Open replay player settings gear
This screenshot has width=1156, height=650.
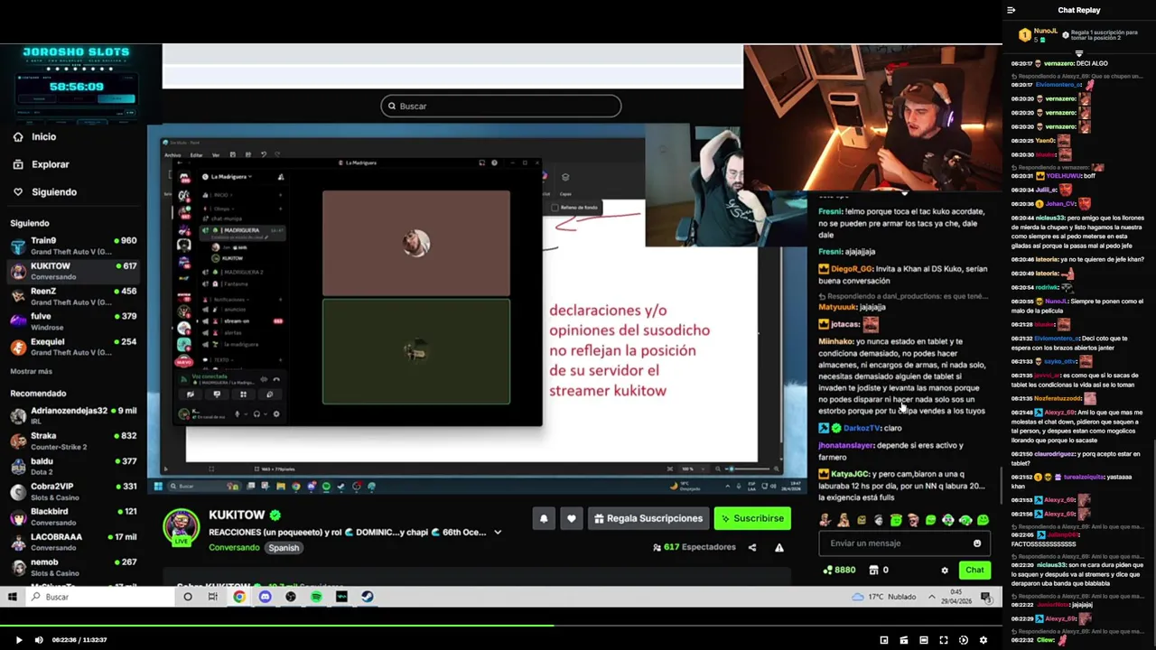coord(984,640)
